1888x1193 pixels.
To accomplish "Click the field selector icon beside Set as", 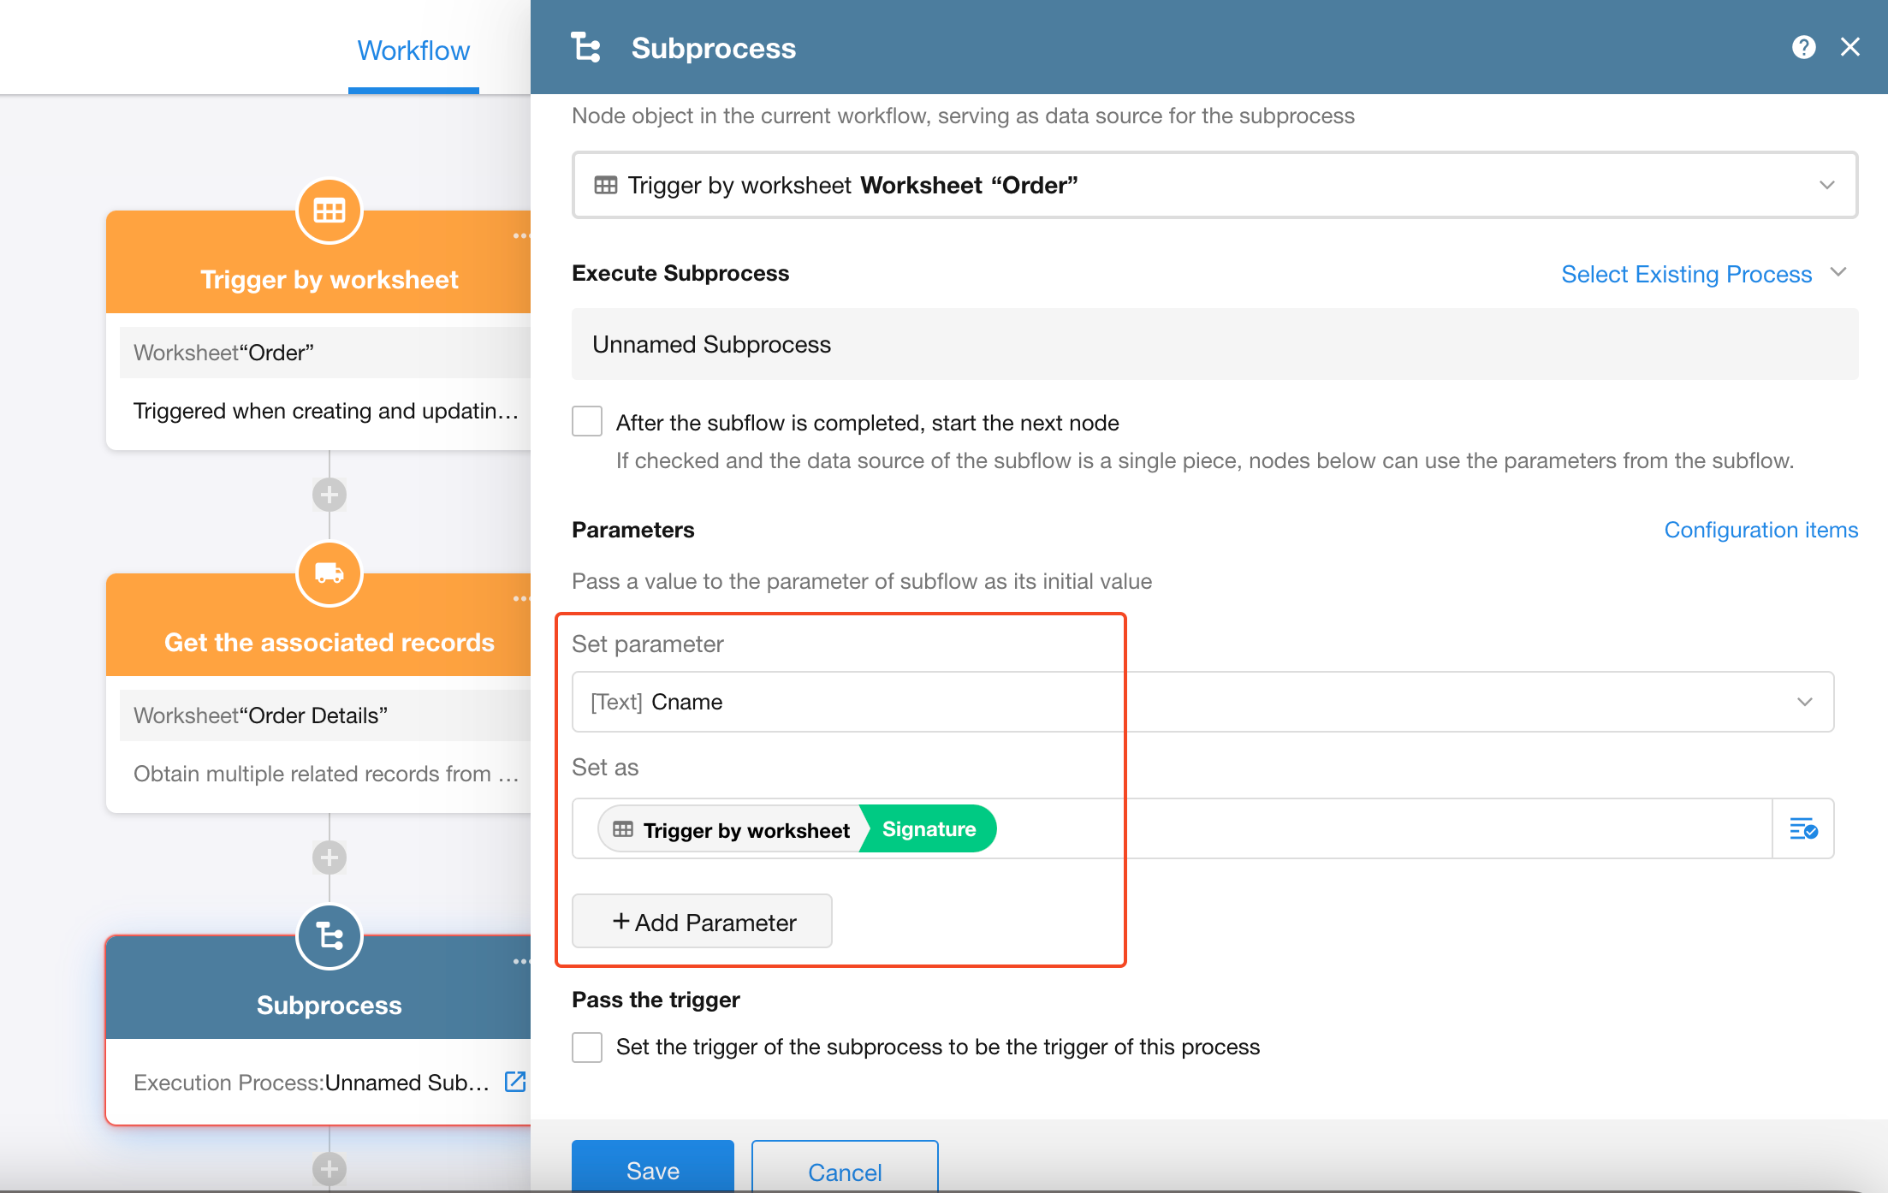I will (1803, 828).
